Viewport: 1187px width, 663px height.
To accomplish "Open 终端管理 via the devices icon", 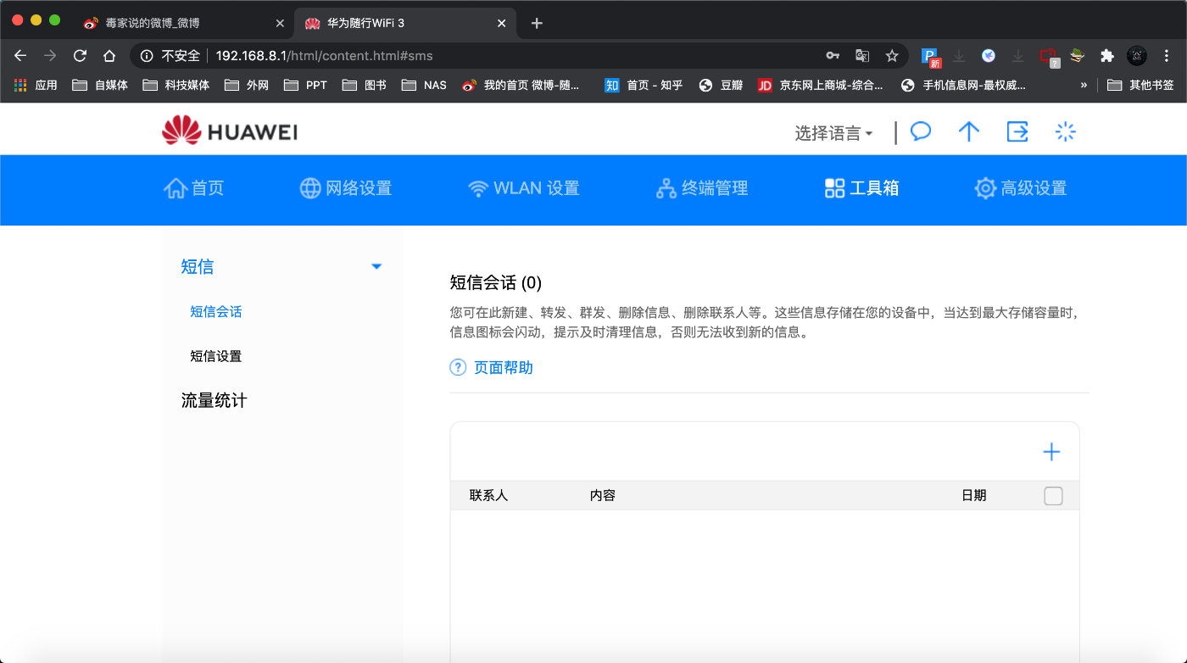I will tap(701, 188).
